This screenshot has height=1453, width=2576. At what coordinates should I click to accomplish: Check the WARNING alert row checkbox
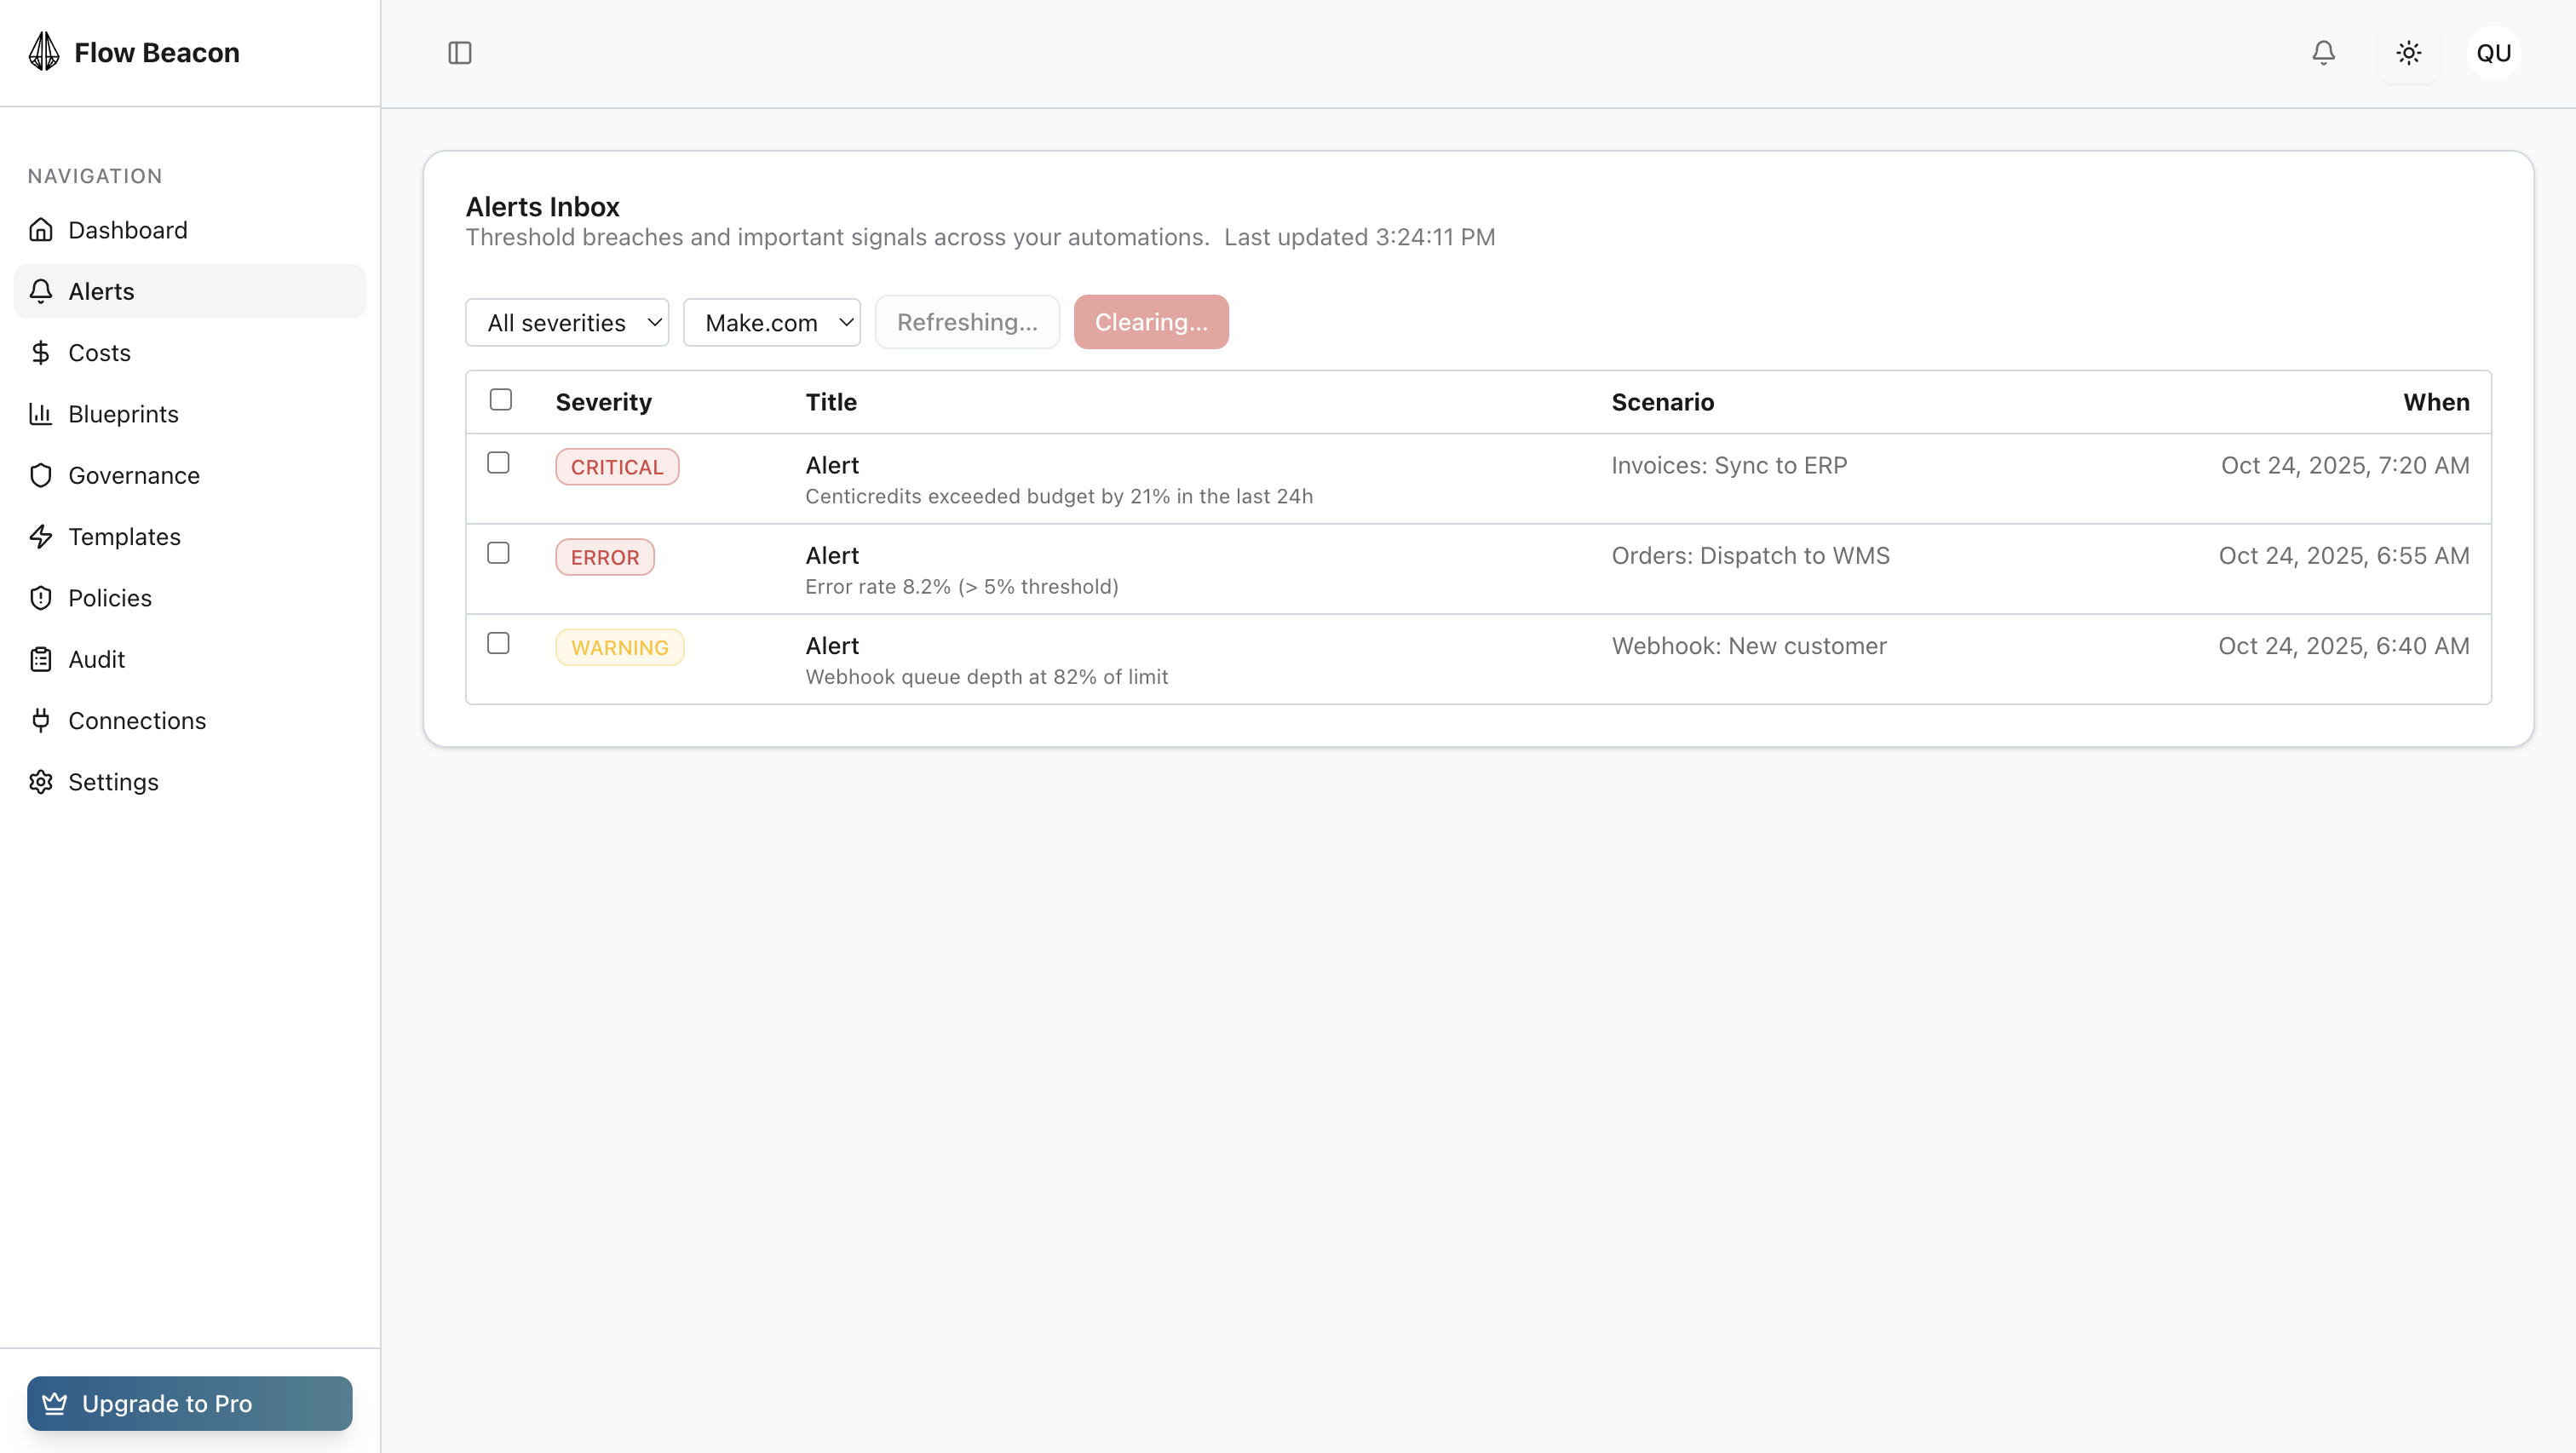pyautogui.click(x=499, y=643)
